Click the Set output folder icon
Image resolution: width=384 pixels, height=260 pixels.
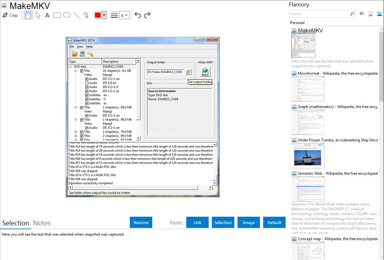(x=188, y=72)
